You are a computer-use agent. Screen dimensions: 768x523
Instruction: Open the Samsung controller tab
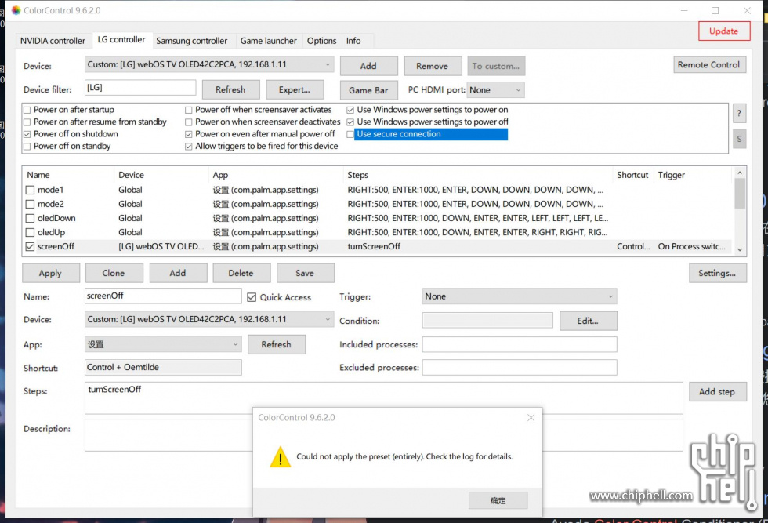pos(192,41)
